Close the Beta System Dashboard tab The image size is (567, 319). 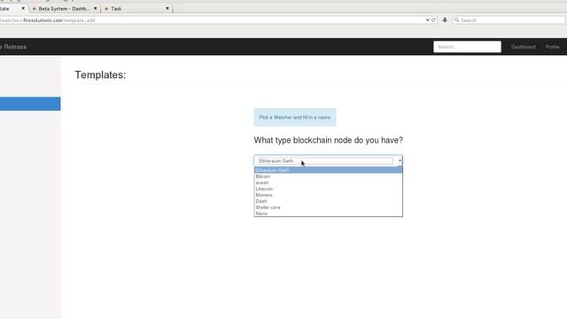95,8
